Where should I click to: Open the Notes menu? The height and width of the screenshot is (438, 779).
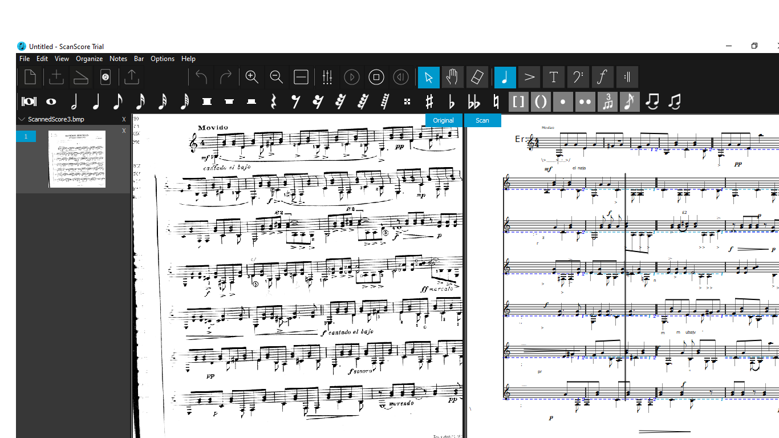tap(118, 59)
